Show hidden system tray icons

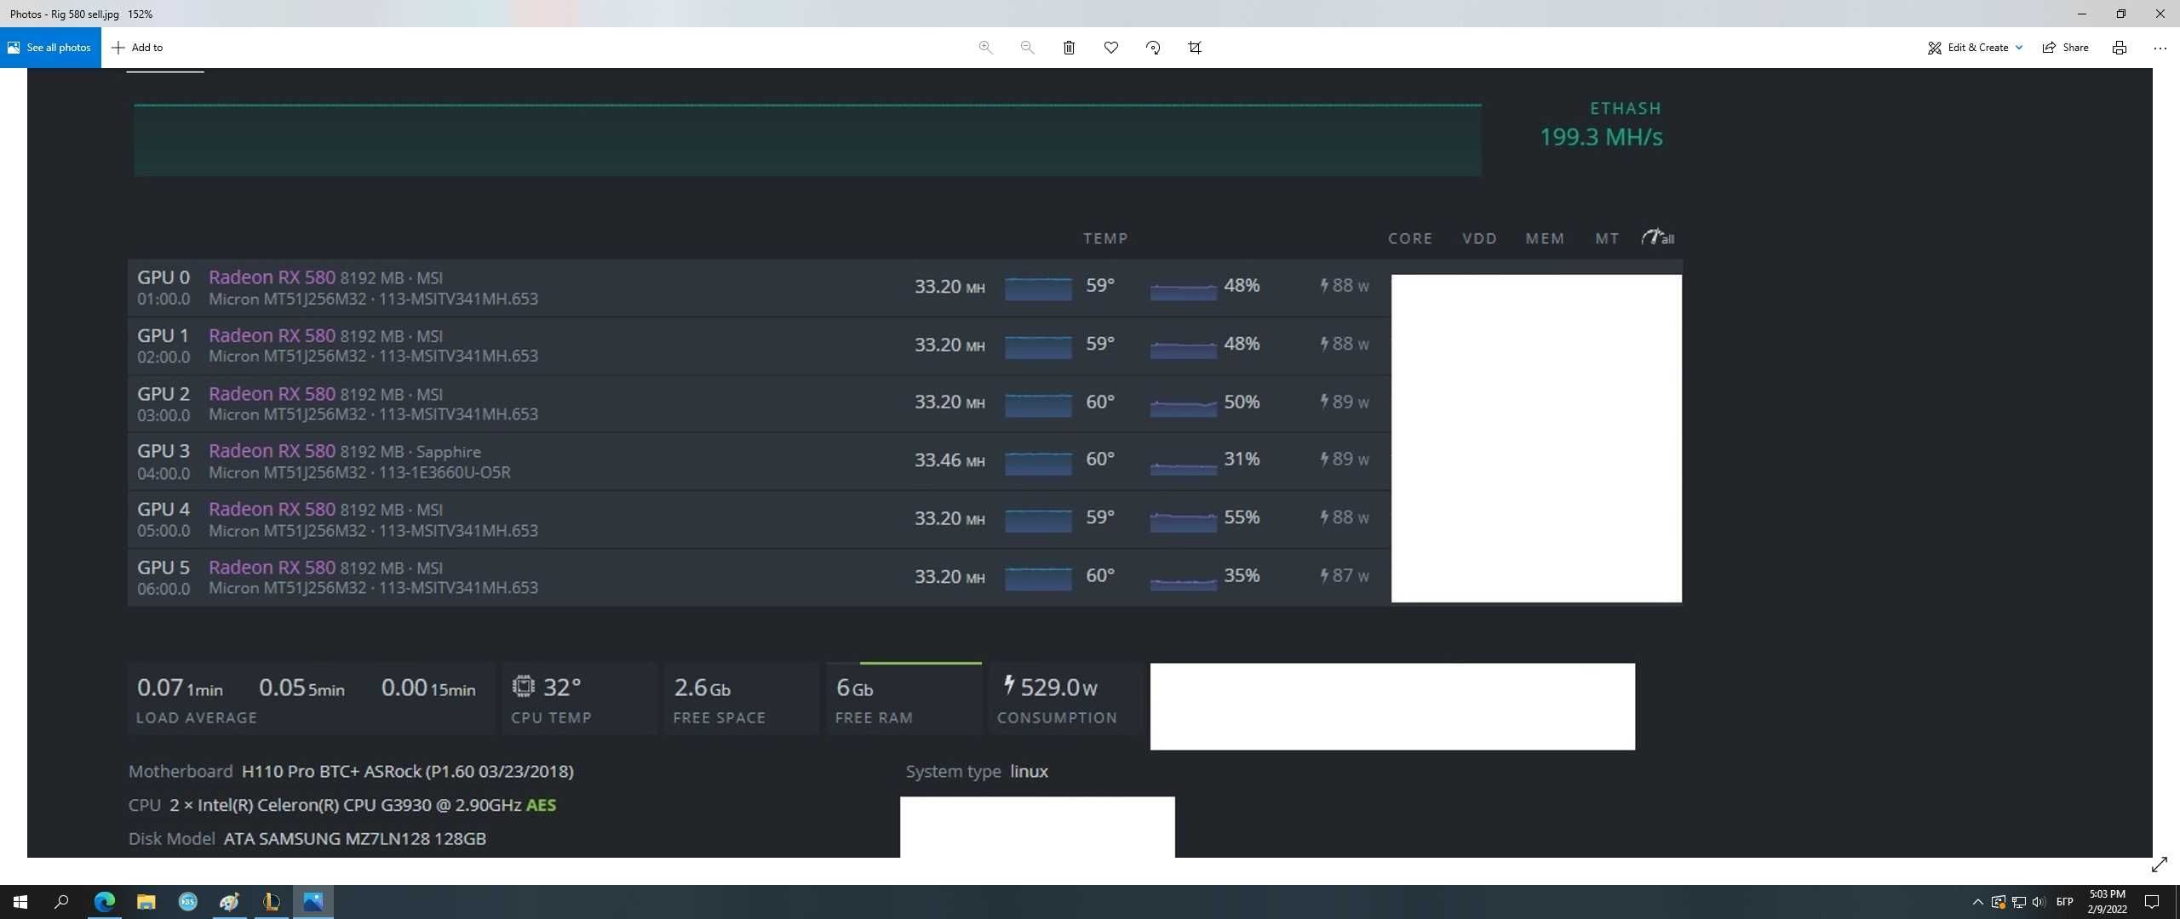pyautogui.click(x=1977, y=902)
